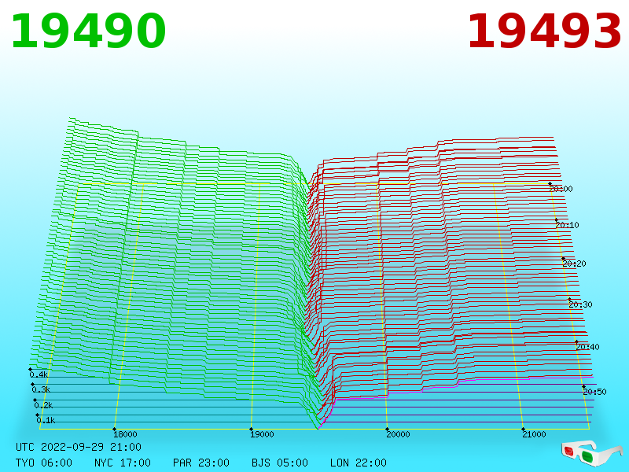Click the 20:10 time axis marker
This screenshot has width=629, height=472.
click(x=567, y=225)
